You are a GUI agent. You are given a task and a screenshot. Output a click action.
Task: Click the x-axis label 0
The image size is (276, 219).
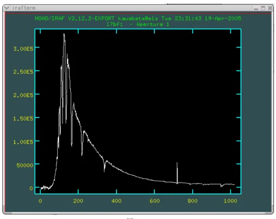(40, 201)
